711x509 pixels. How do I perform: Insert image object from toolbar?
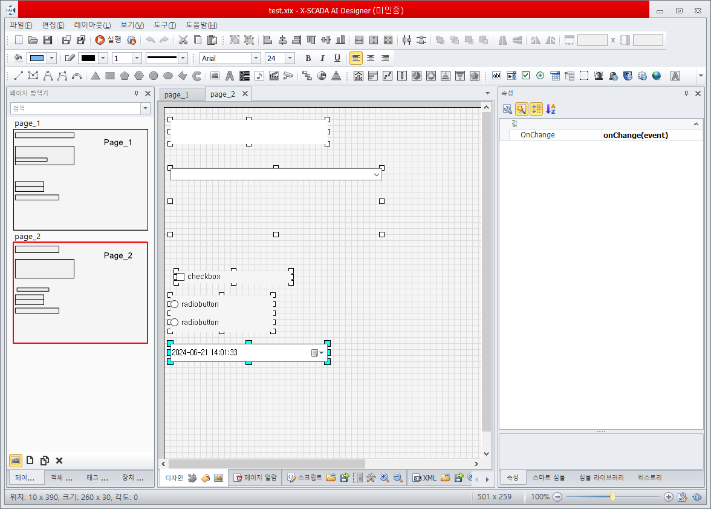(215, 76)
